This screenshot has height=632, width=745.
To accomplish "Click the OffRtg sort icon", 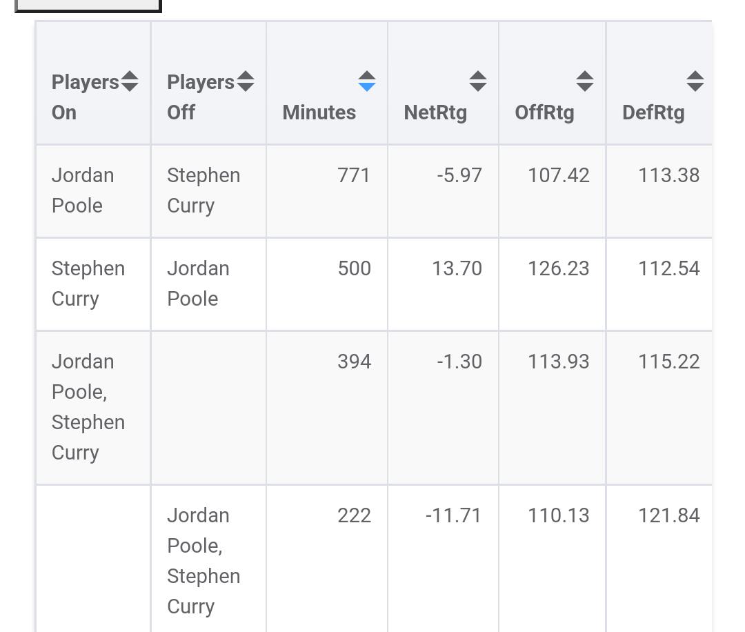I will [584, 81].
